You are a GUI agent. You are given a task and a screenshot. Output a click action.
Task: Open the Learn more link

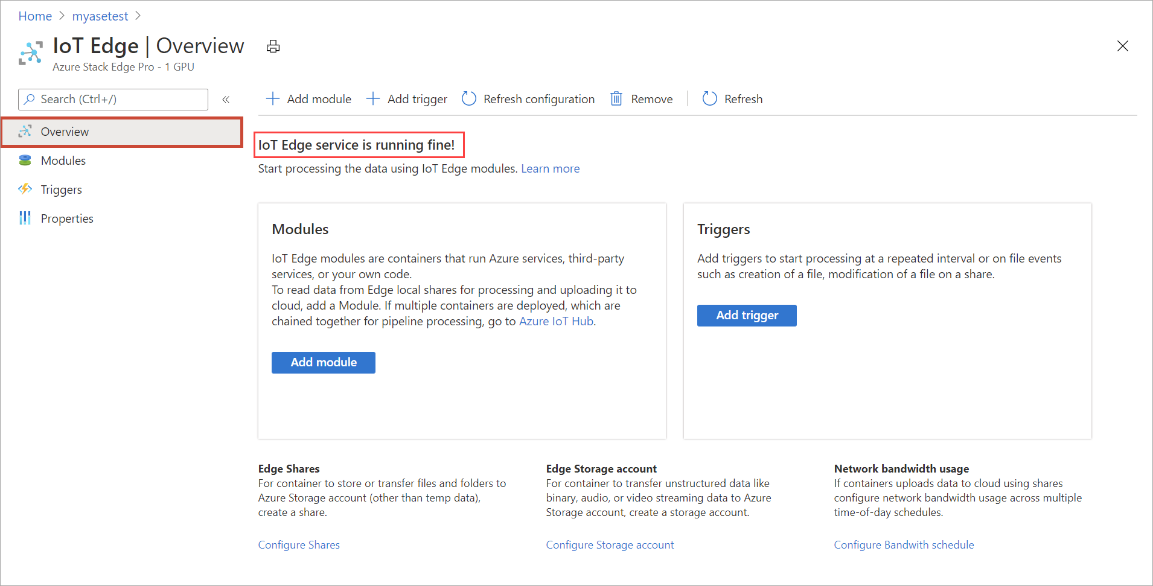(550, 168)
